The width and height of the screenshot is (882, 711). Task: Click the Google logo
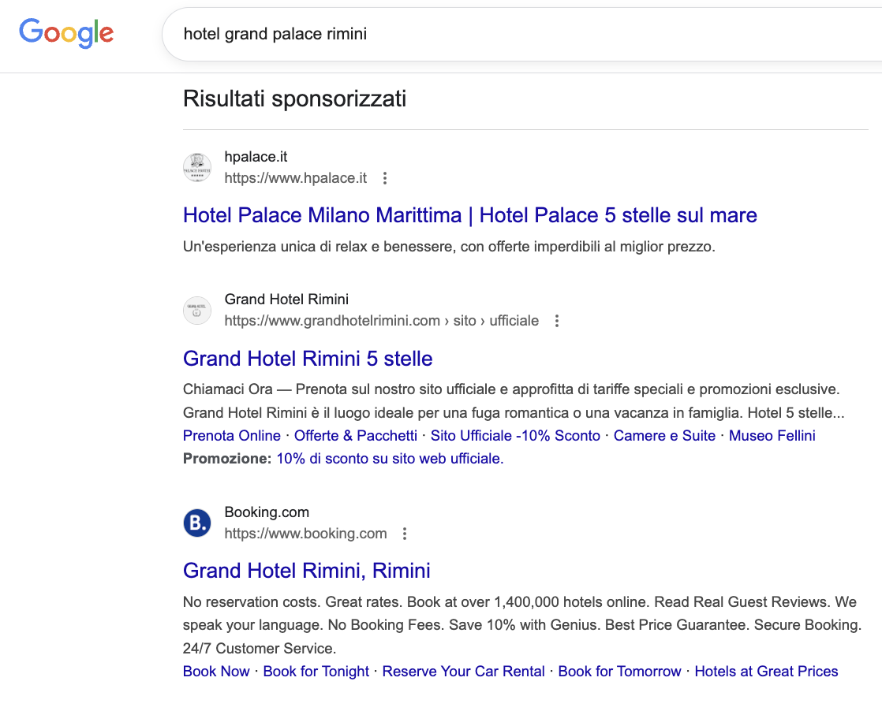[66, 32]
